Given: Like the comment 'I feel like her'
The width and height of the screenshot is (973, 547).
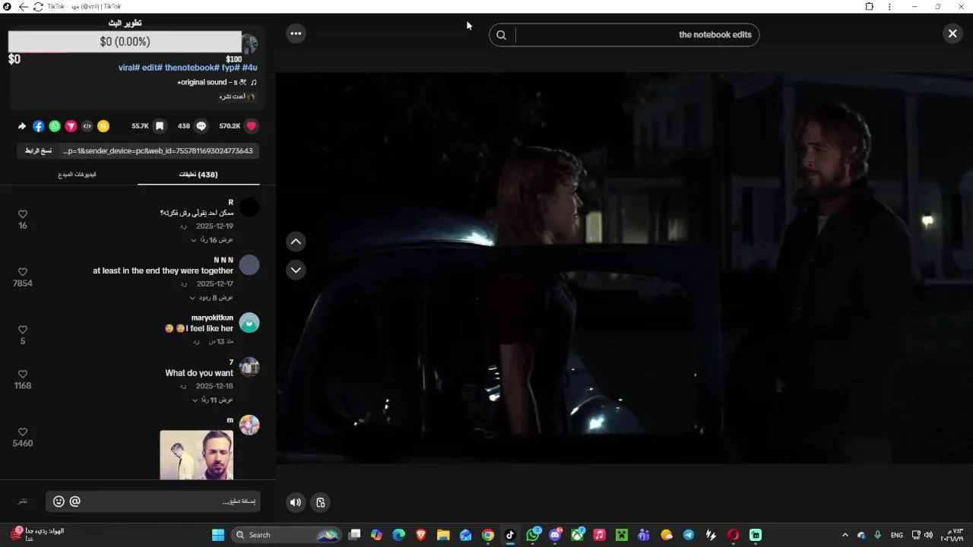Looking at the screenshot, I should click(23, 330).
